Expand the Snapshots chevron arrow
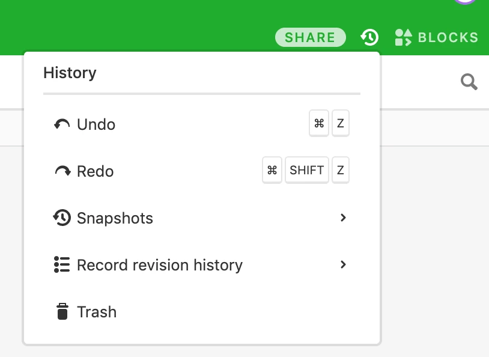 click(x=343, y=218)
